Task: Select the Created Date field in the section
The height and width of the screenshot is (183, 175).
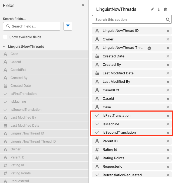Action: coord(132,56)
